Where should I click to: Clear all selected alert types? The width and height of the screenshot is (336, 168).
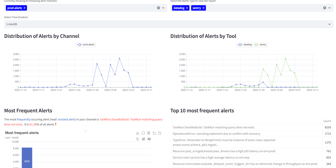point(325,8)
